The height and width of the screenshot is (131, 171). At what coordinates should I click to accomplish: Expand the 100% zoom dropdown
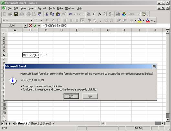139,14
